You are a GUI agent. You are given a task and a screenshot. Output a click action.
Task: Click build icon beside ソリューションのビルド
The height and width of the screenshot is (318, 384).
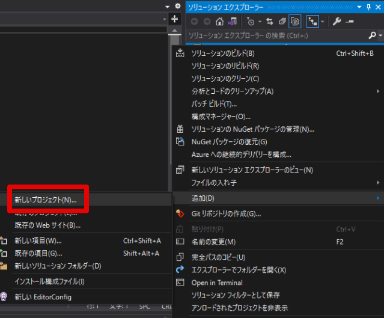tap(180, 53)
